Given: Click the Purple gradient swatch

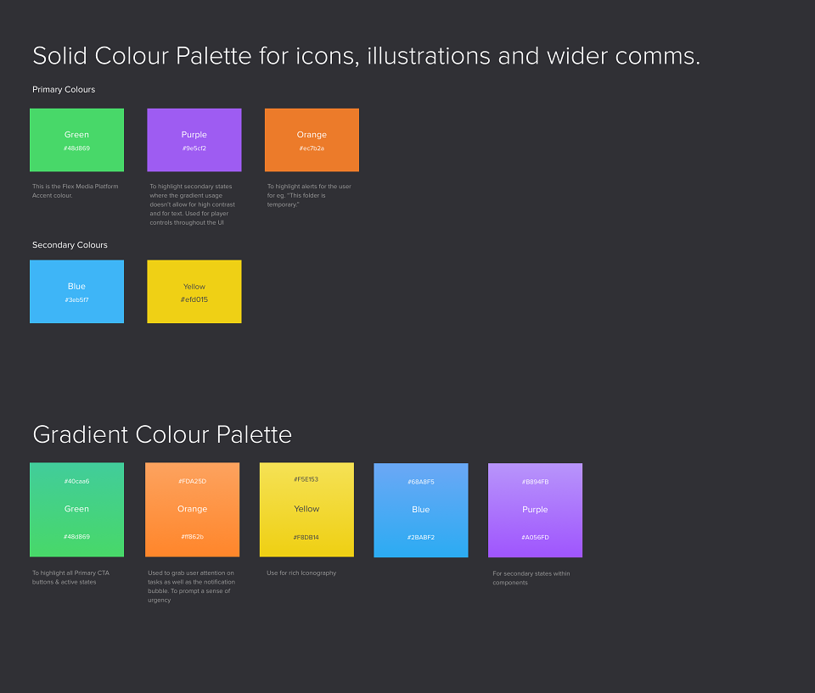Looking at the screenshot, I should coord(536,510).
